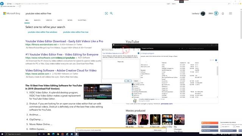The width and height of the screenshot is (242, 136).
Task: Open the Life in a Day movie thumbnail
Action: pyautogui.click(x=167, y=119)
